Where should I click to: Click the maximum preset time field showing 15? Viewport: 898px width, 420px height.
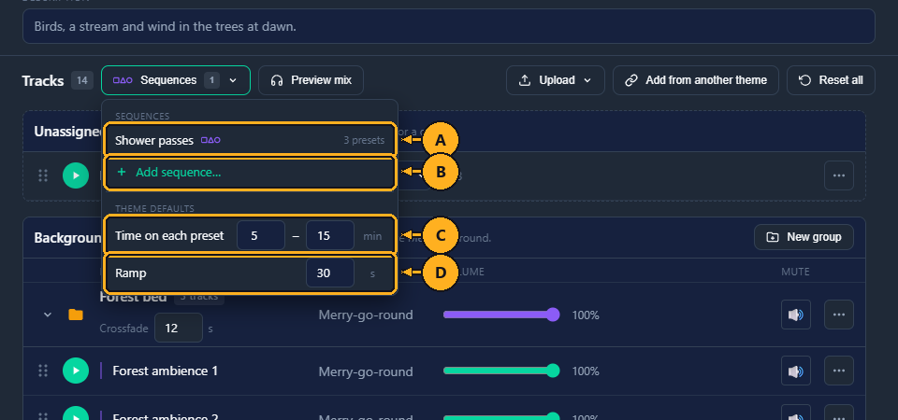[x=330, y=235]
